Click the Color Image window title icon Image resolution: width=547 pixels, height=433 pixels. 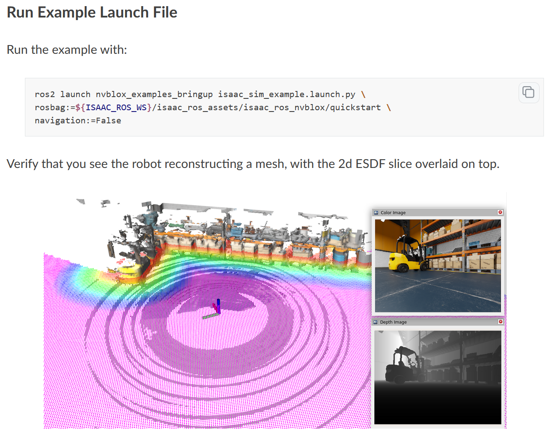pos(376,213)
